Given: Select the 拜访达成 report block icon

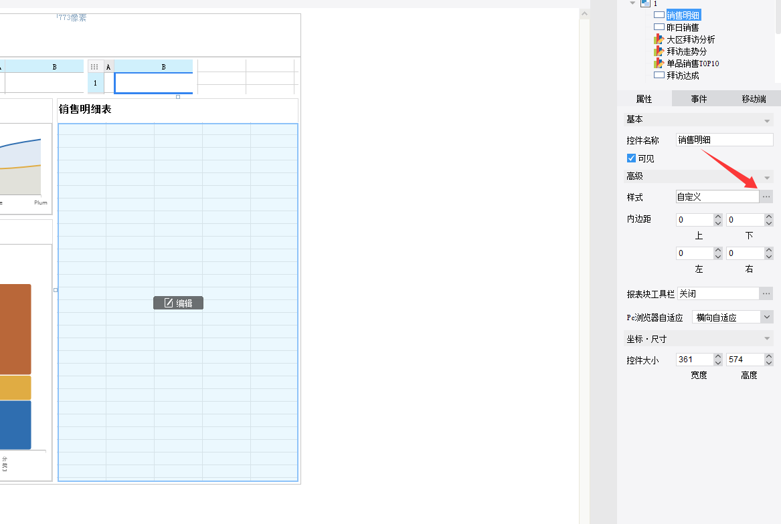Looking at the screenshot, I should pos(659,76).
